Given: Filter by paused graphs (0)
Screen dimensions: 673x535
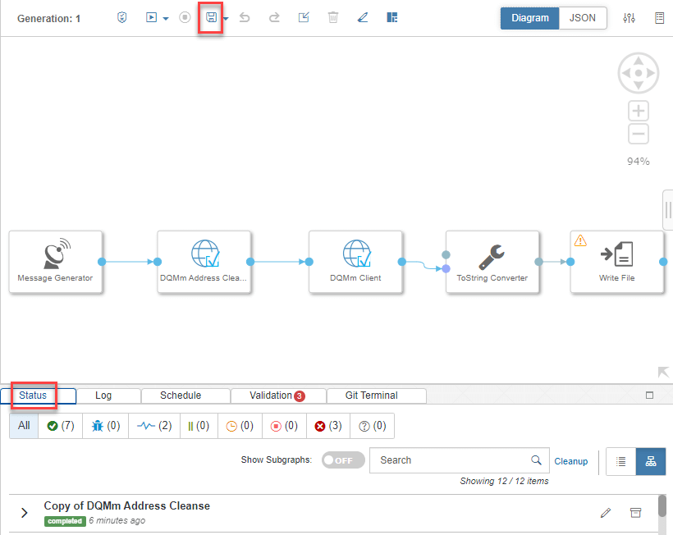Looking at the screenshot, I should point(199,426).
